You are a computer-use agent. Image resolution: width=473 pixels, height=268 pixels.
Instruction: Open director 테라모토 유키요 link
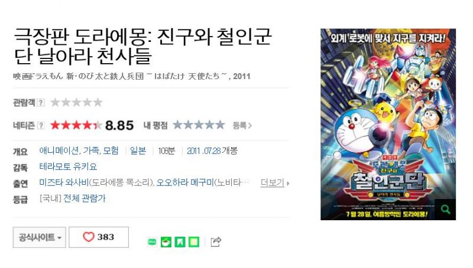click(x=68, y=166)
